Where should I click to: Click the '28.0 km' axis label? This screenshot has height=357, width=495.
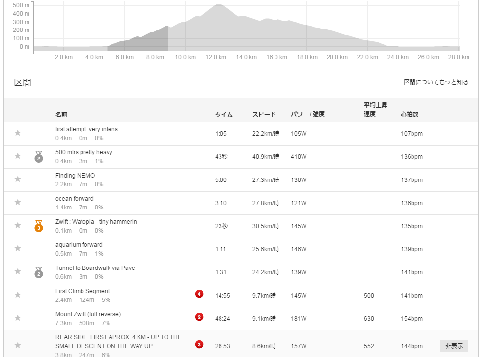(459, 57)
